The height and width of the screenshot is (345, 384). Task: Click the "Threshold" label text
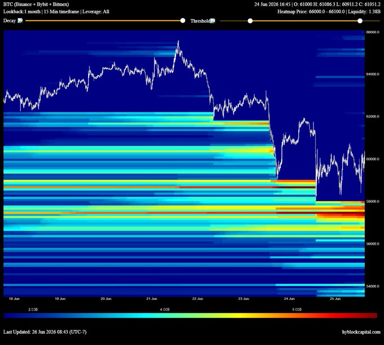200,21
